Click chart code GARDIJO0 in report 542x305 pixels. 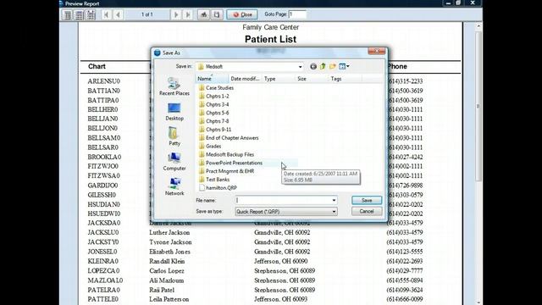(x=102, y=186)
